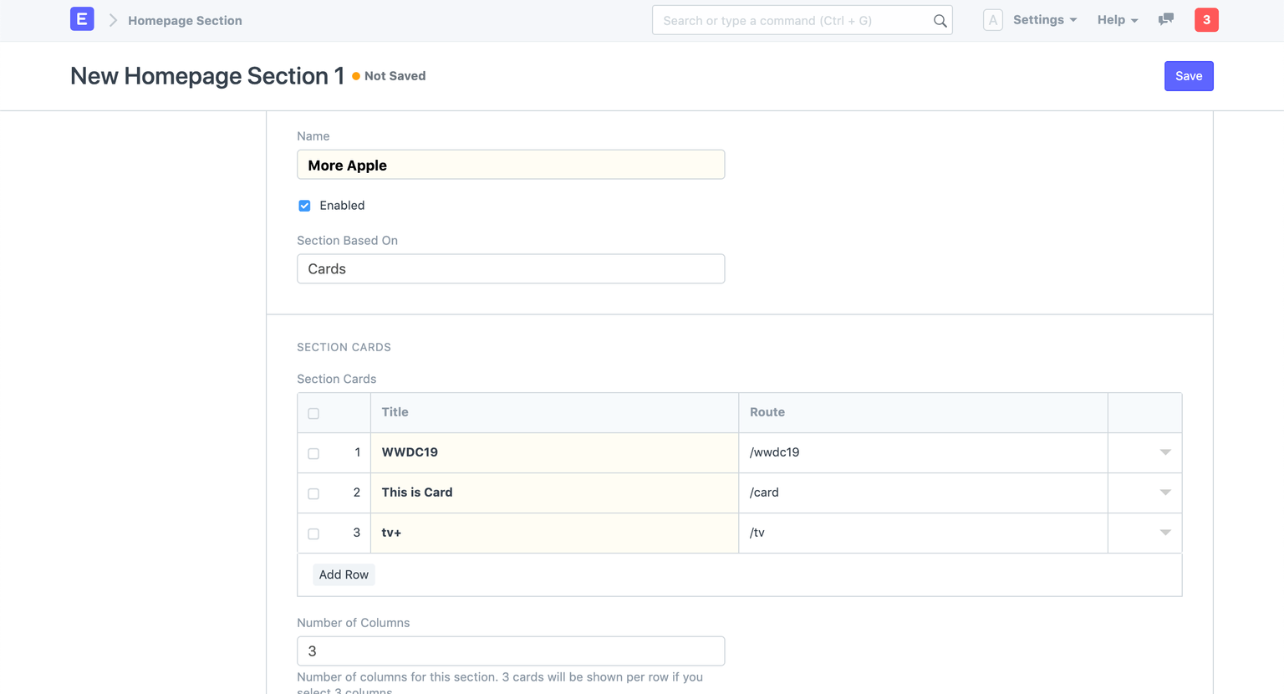Select the checkbox for row 2 This is Card
Image resolution: width=1284 pixels, height=694 pixels.
[x=313, y=493]
